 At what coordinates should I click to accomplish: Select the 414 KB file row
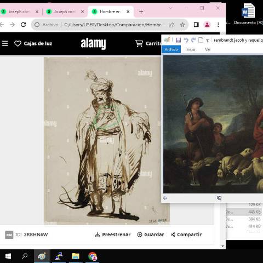click(244, 226)
